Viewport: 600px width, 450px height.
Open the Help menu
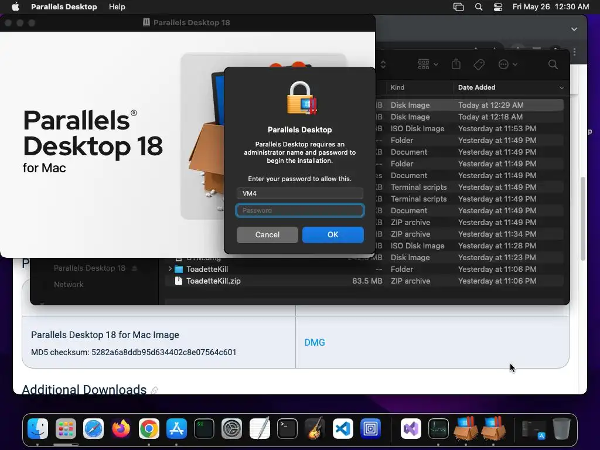(117, 6)
